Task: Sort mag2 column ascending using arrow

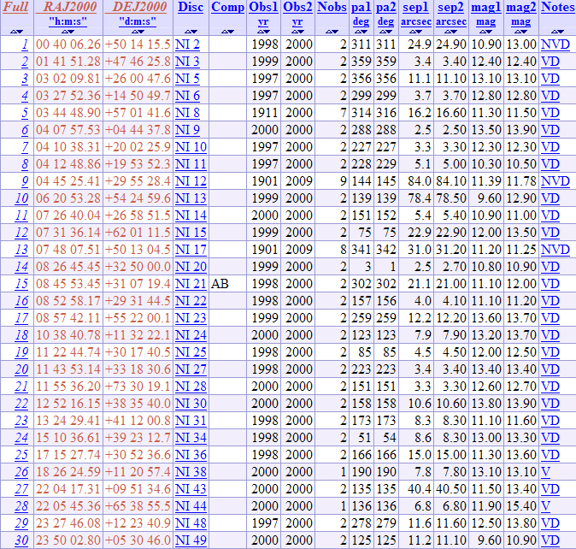Action: pos(514,32)
